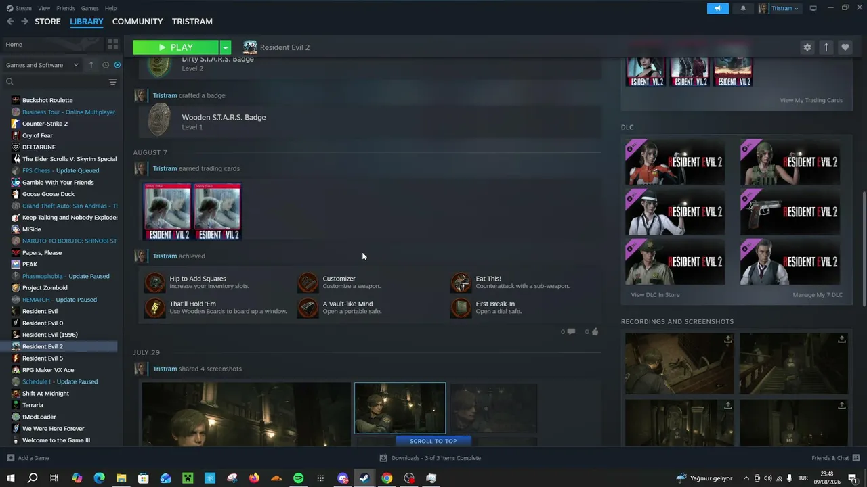Click the library search field
867x487 pixels.
click(56, 82)
